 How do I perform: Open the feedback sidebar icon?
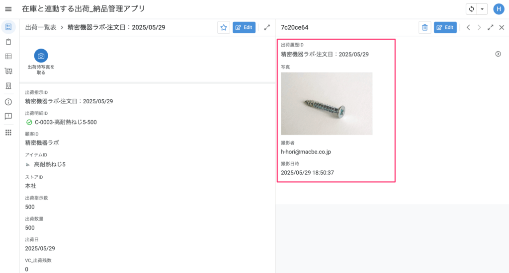pyautogui.click(x=8, y=117)
